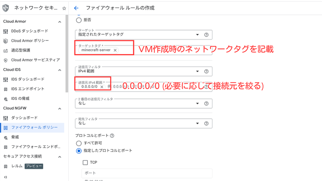Open ファイアウォール エンドポイント page

[36, 147]
